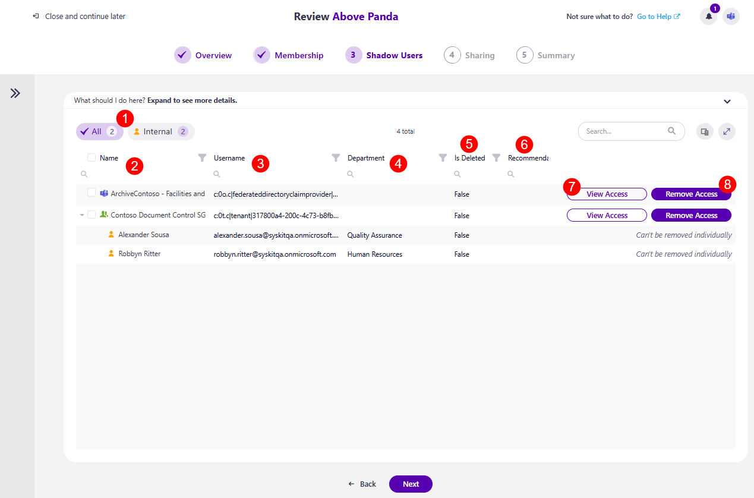This screenshot has height=498, width=754.
Task: Select the checkbox in the Name header row
Action: tap(91, 157)
